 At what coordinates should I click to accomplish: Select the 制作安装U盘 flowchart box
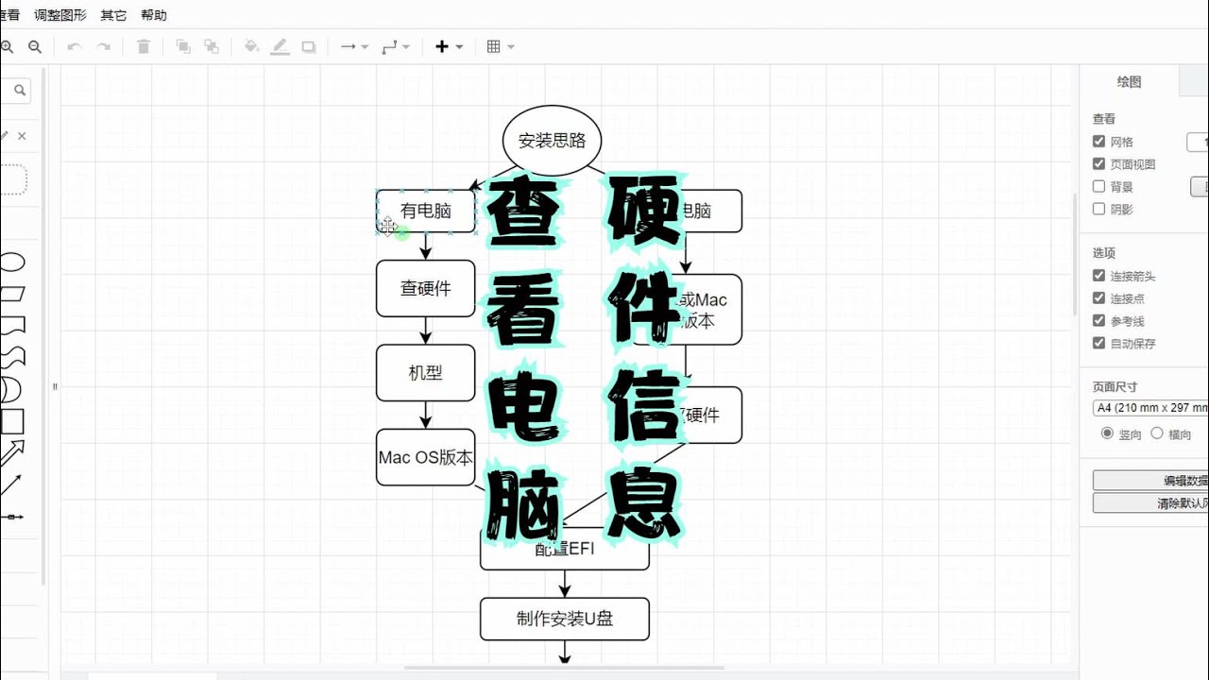(x=565, y=620)
